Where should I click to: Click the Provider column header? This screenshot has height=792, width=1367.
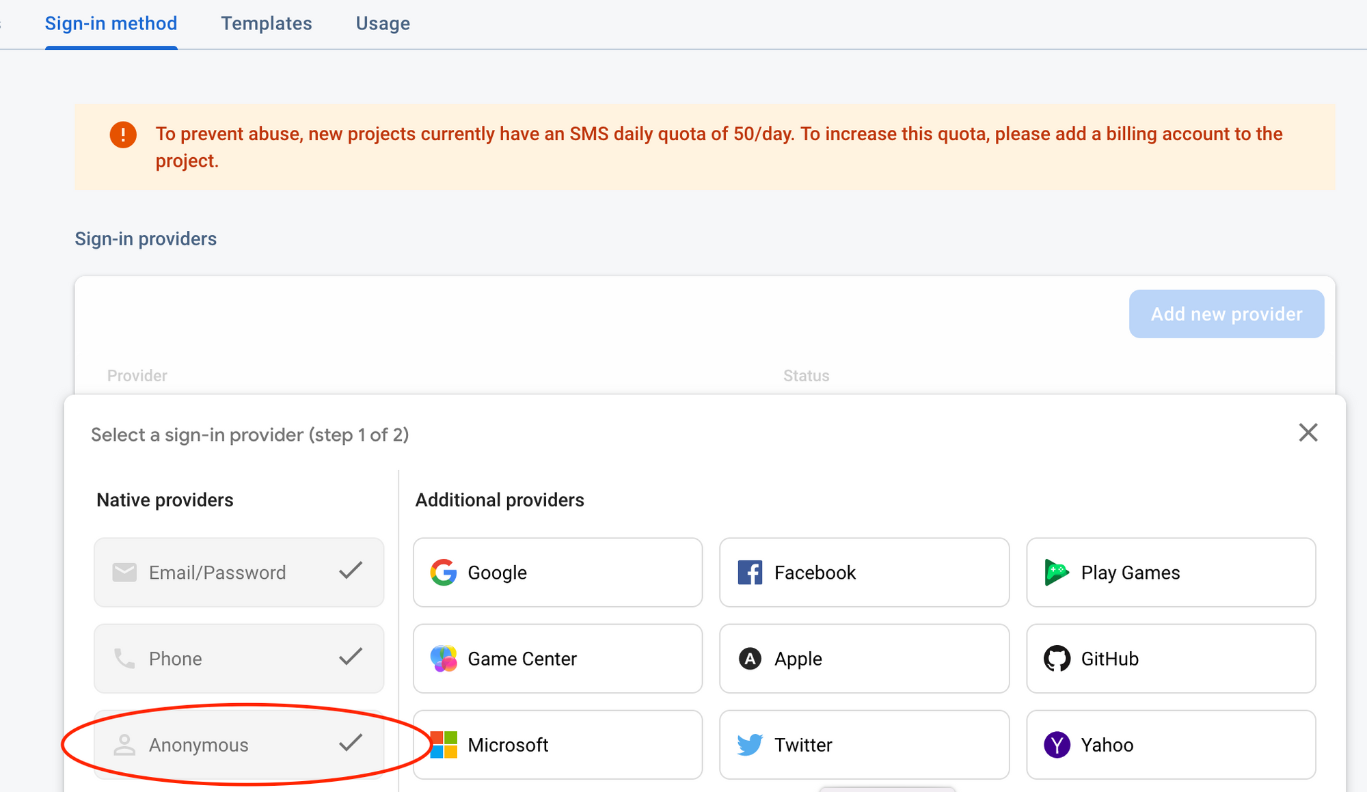[x=137, y=375]
